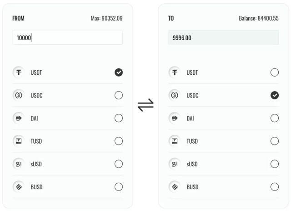The height and width of the screenshot is (211, 291).
Task: Click the DAI coin icon in FROM panel
Action: point(19,118)
